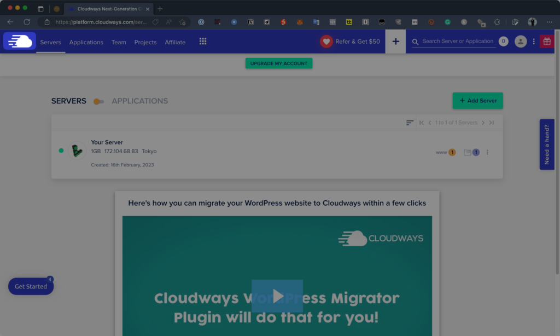Open the Need a hand? side tab
The image size is (560, 336).
pyautogui.click(x=546, y=144)
